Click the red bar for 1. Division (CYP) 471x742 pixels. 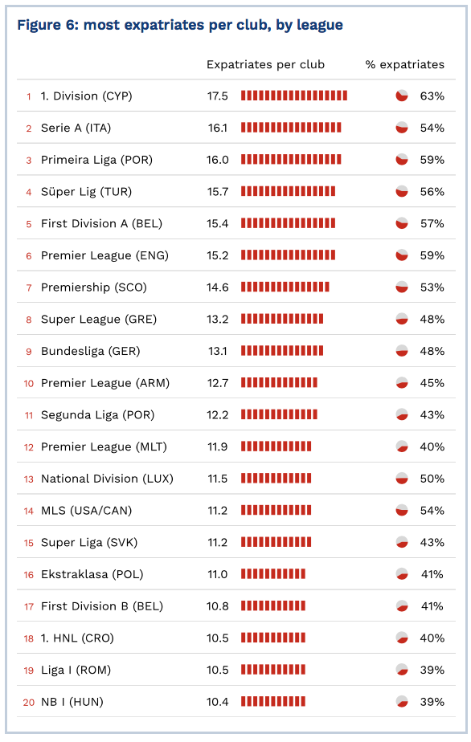[x=294, y=96]
